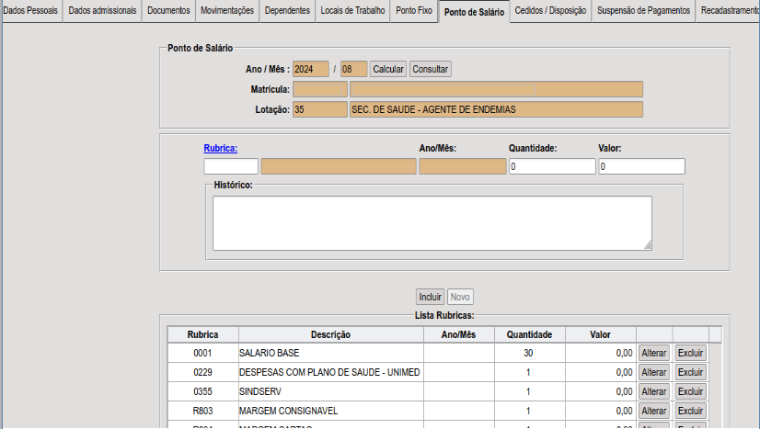Click into the Quantidade field
Viewport: 760px width, 429px height.
click(552, 166)
